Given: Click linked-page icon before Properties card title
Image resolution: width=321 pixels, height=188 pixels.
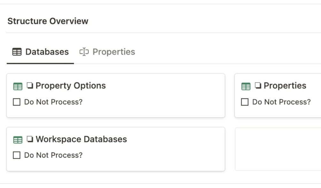Looking at the screenshot, I should click(x=258, y=86).
